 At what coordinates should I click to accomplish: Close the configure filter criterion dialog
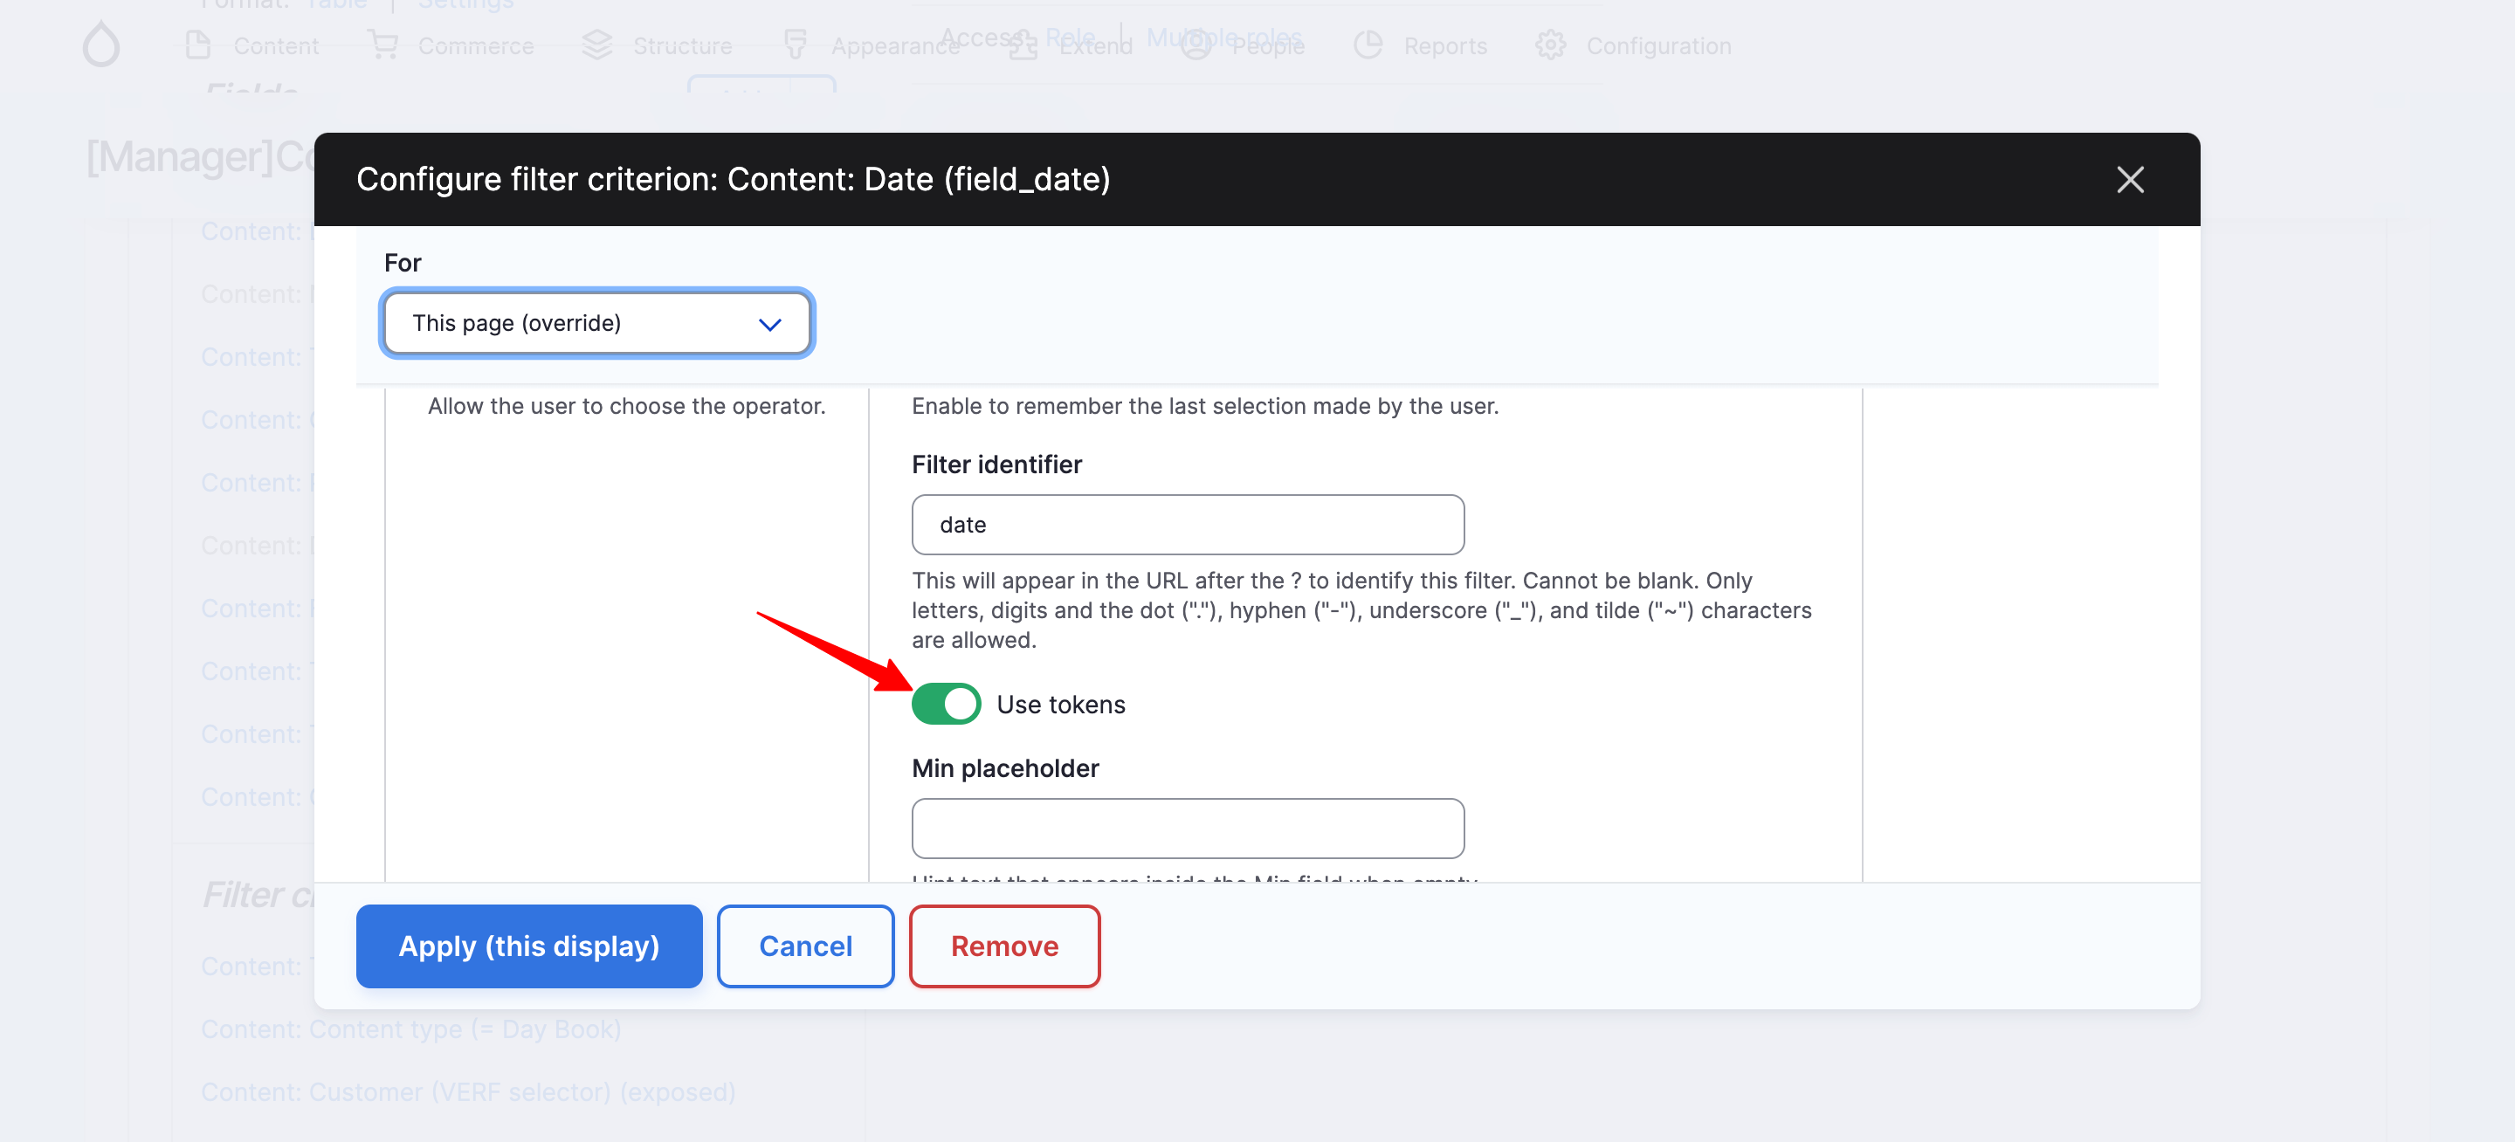point(2130,178)
